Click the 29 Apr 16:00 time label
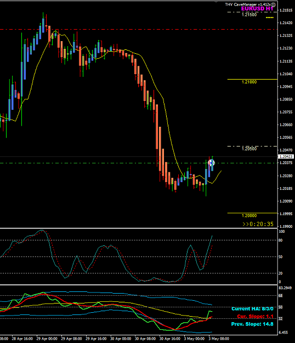 tap(97, 339)
